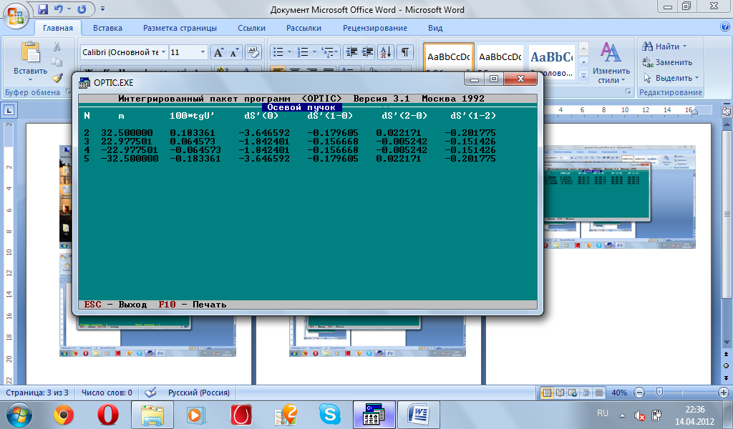733x429 pixels.
Task: Toggle tab stop selector left of ruler
Action: [9, 111]
